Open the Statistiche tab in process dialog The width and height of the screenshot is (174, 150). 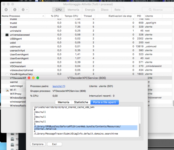81,102
